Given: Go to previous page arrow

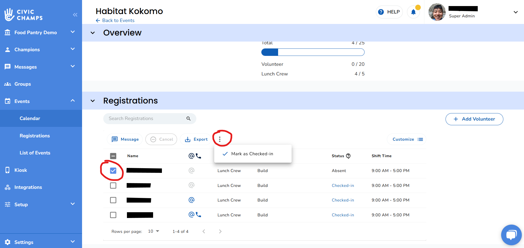Looking at the screenshot, I should pyautogui.click(x=204, y=231).
